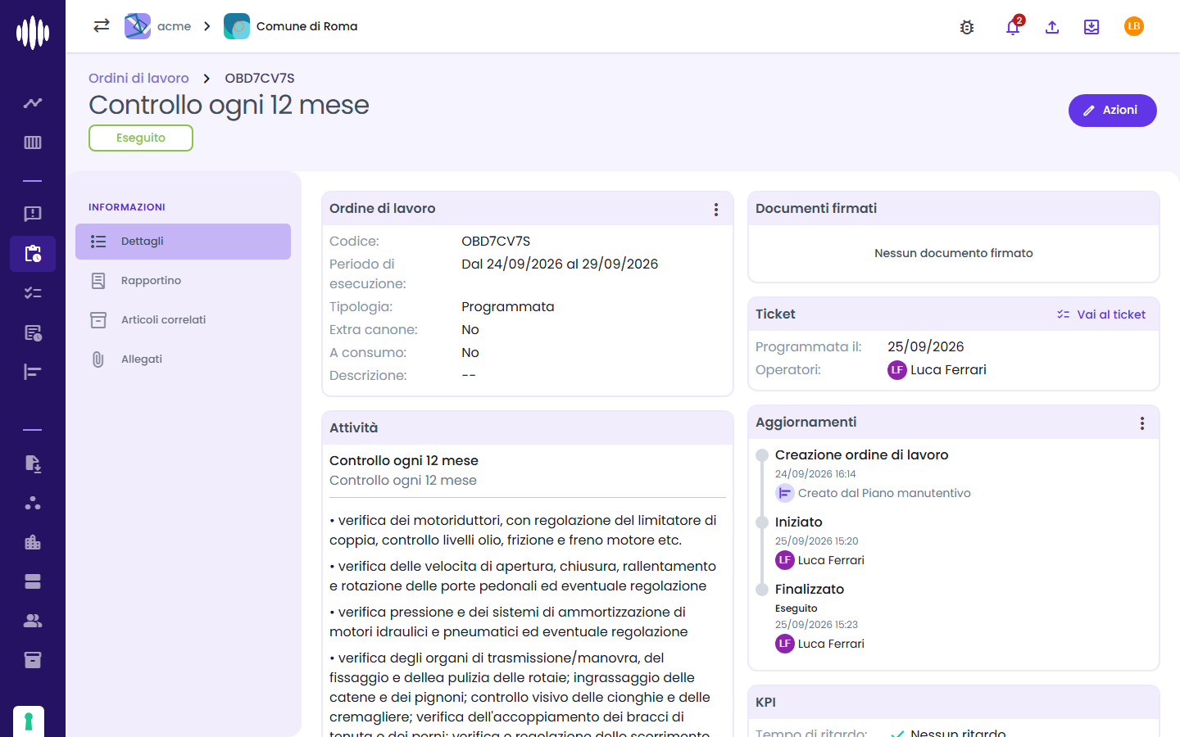Viewport: 1180px width, 737px height.
Task: Open Aggiornamenti options menu
Action: click(x=1142, y=423)
